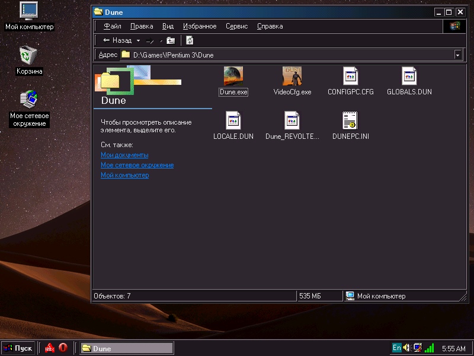Select the VideoCfg.exe icon
Screen dimensions: 474x356
click(292, 77)
